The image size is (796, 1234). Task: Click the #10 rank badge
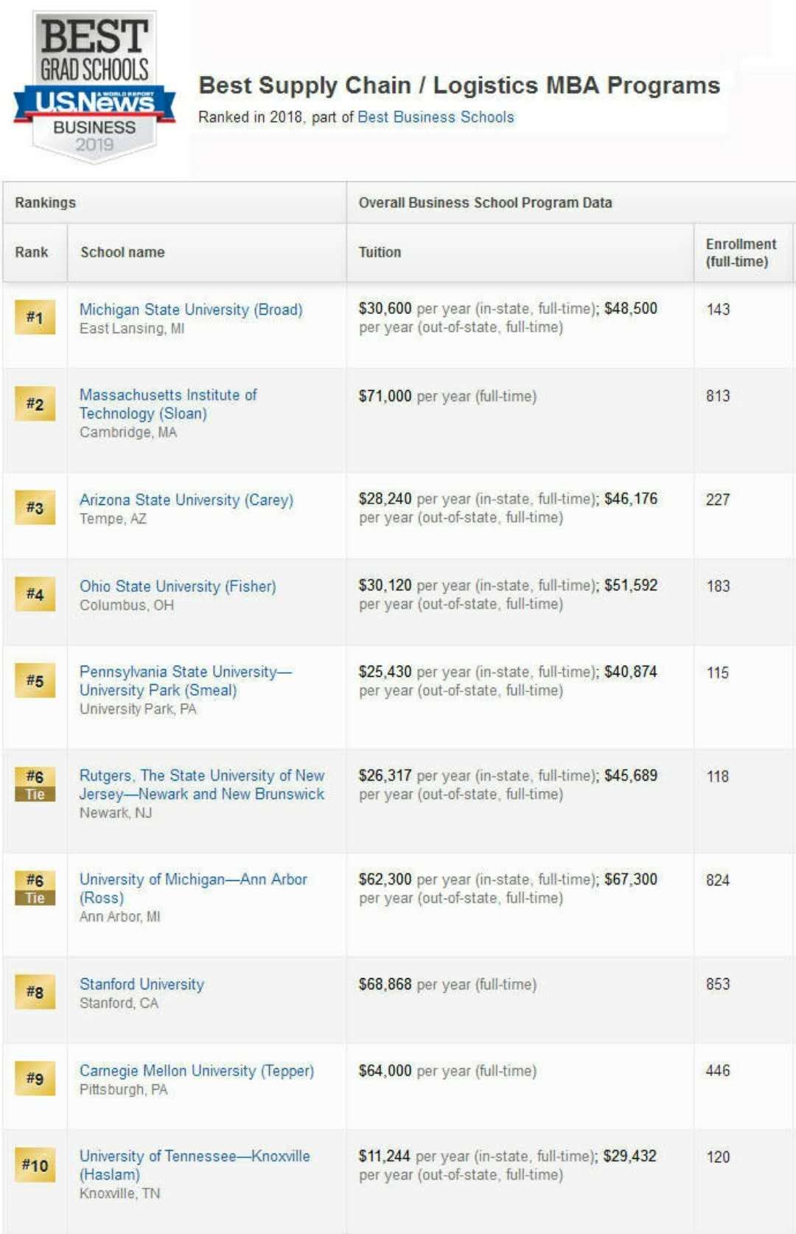35,1165
